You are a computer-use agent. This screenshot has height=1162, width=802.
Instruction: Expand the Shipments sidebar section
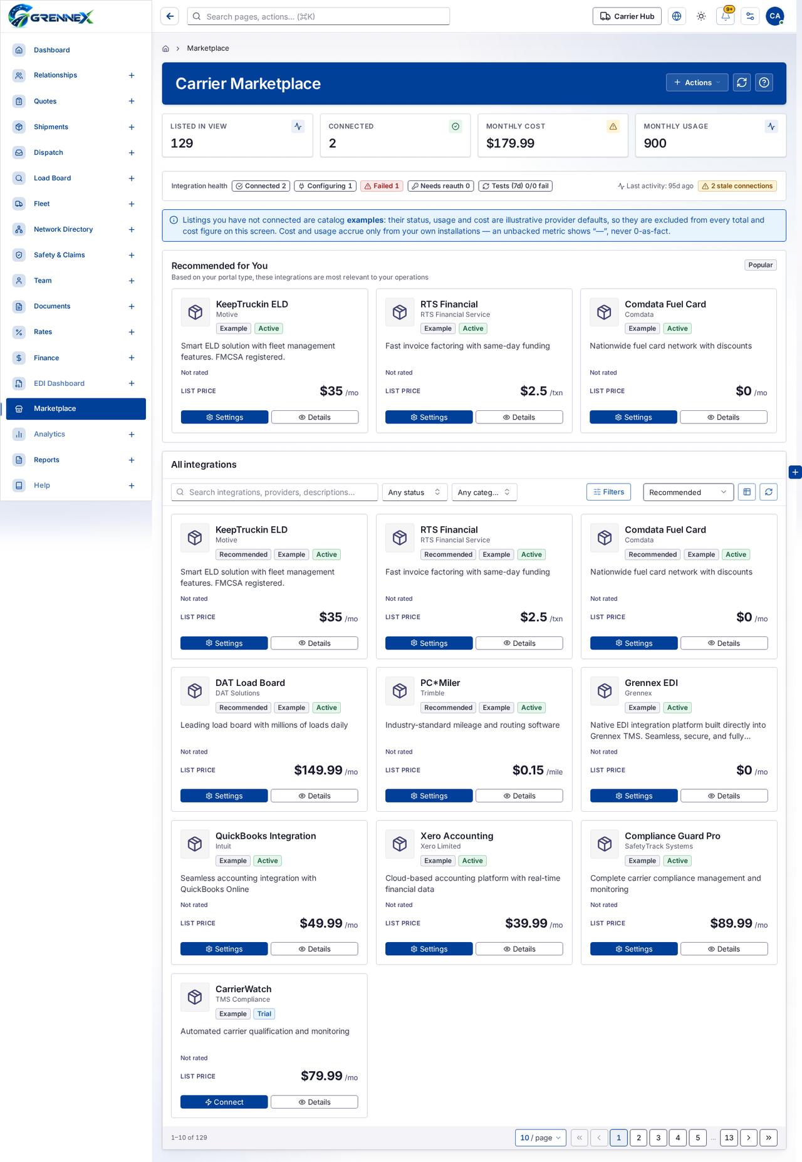click(x=132, y=127)
